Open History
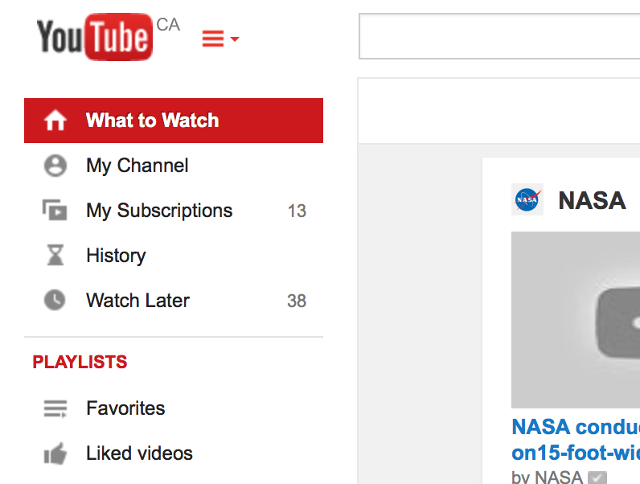 [116, 256]
